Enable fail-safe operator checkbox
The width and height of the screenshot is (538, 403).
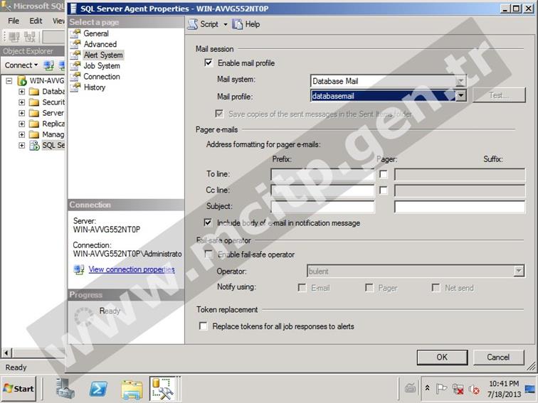209,254
